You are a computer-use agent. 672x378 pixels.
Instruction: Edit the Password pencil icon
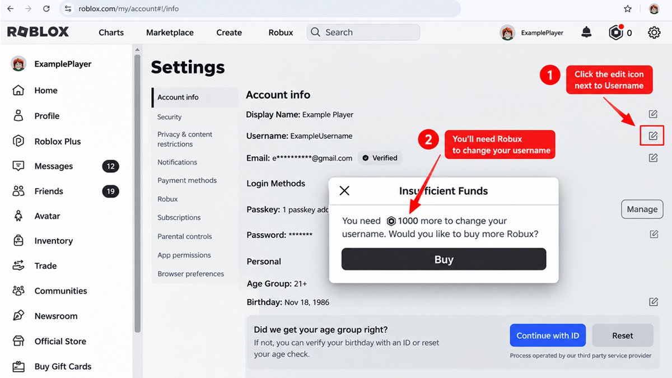pos(654,234)
